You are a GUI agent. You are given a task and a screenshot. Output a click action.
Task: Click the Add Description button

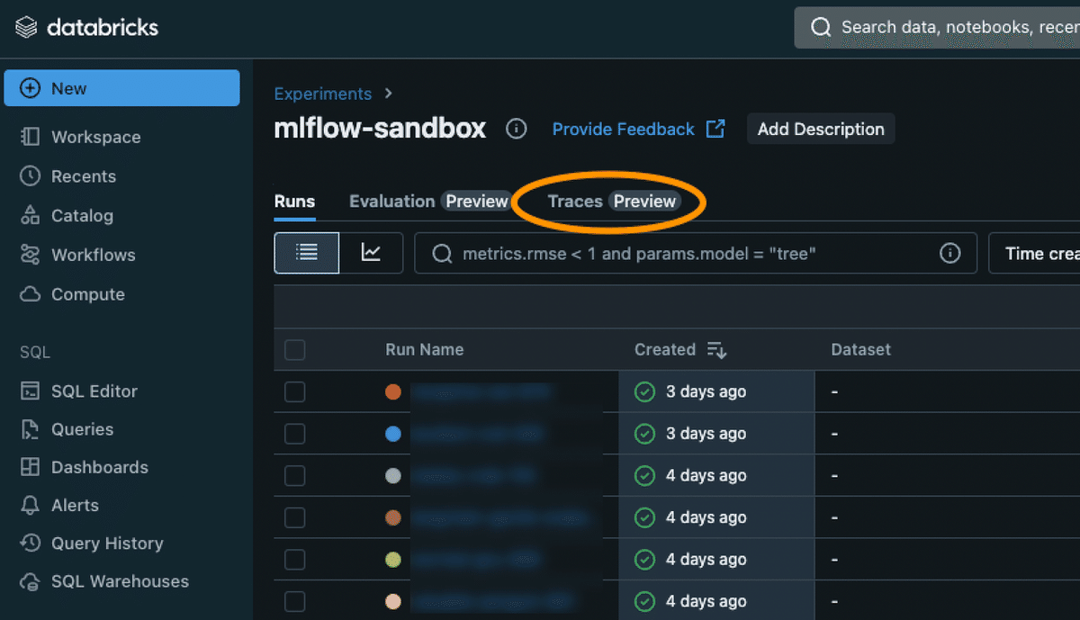click(820, 129)
